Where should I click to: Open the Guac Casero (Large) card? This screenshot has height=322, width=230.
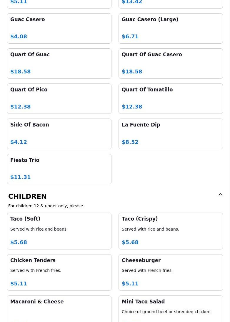(171, 28)
